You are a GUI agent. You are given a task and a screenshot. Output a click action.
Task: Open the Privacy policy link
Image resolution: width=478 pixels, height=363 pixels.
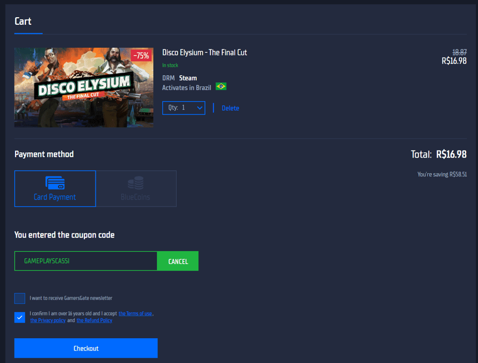click(x=48, y=321)
